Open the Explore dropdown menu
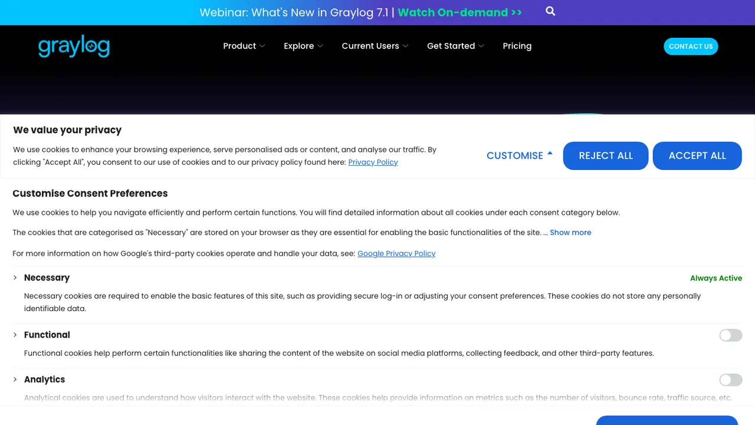The width and height of the screenshot is (755, 425). tap(303, 46)
